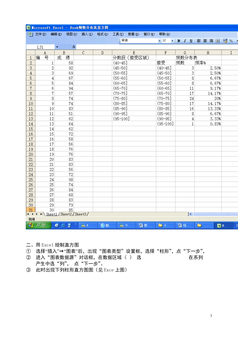Open the font name 宋体 dropdown

click(x=160, y=41)
